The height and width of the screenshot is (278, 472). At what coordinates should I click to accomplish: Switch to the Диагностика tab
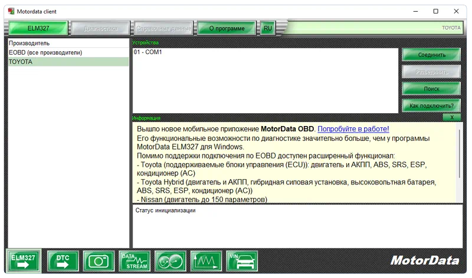point(101,28)
